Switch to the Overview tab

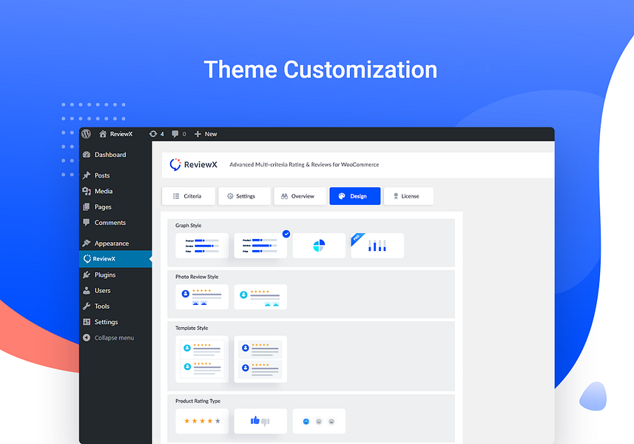click(x=300, y=196)
